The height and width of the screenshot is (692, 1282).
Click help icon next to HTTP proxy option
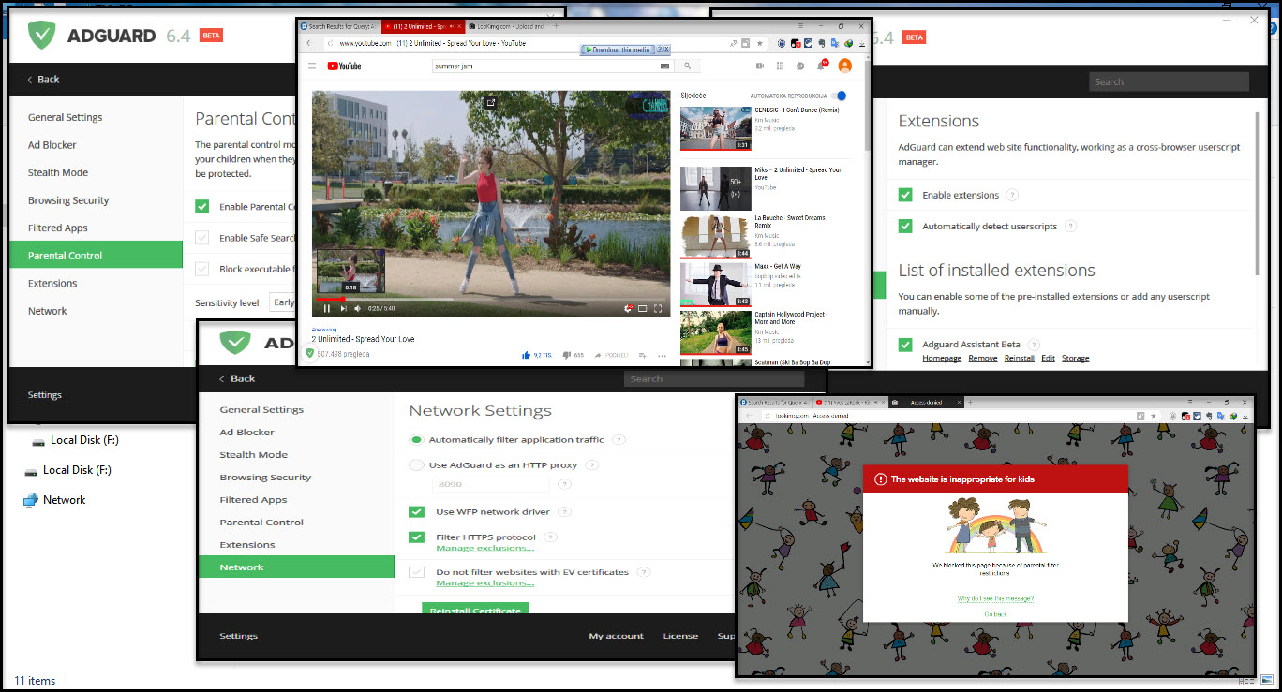[x=592, y=464]
